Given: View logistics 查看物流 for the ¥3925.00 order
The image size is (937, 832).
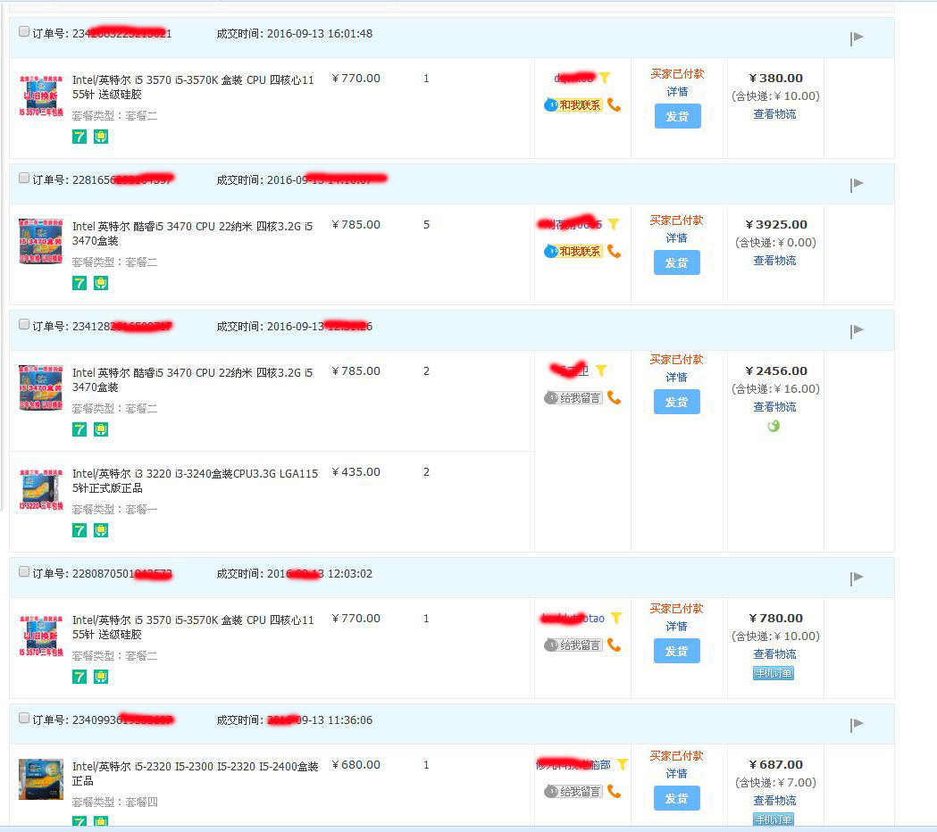Looking at the screenshot, I should (774, 261).
